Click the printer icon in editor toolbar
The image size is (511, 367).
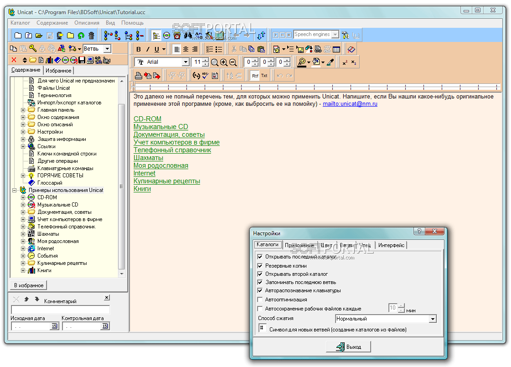139,76
